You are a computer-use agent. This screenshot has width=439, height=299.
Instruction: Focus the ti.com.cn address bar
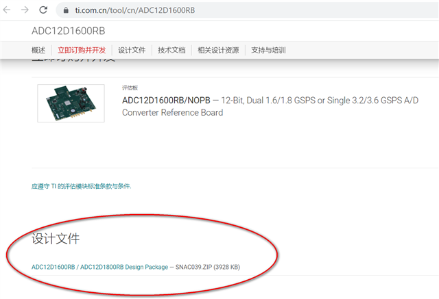tap(248, 10)
